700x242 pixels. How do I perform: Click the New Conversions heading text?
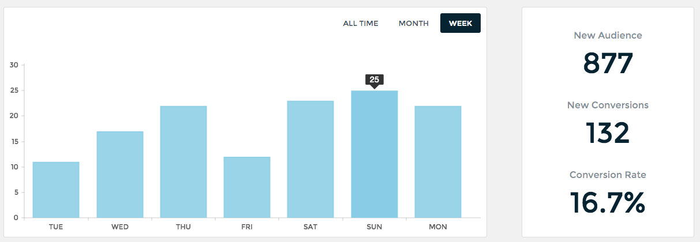(x=608, y=105)
